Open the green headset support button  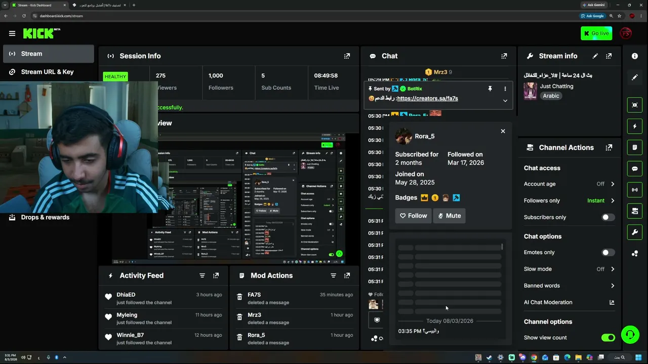[x=630, y=335]
